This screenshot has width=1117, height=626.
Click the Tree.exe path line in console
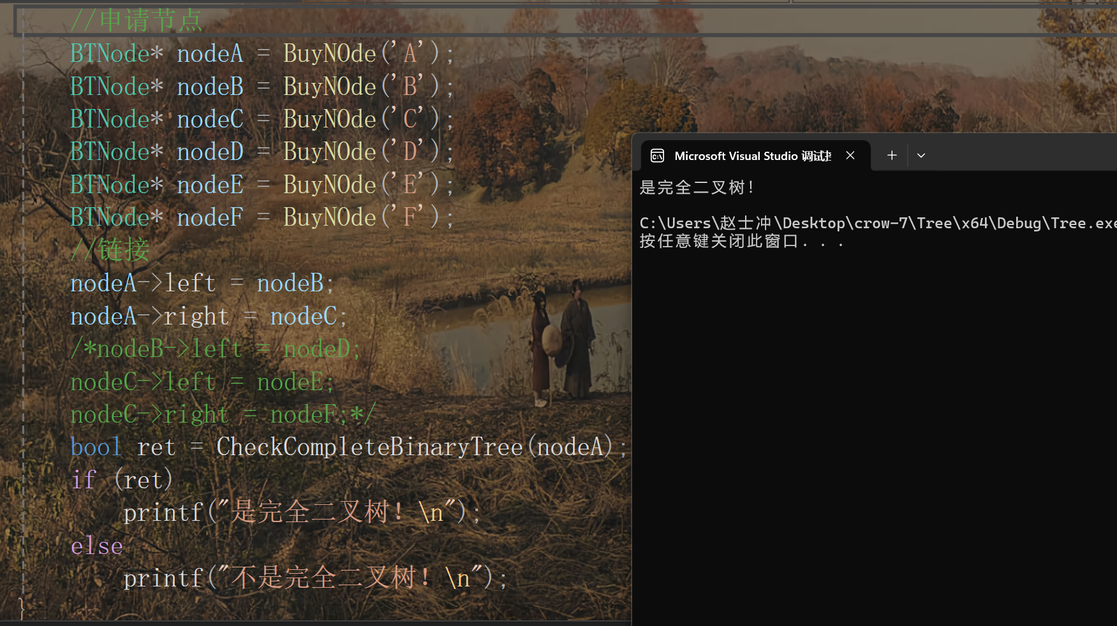[x=878, y=223]
